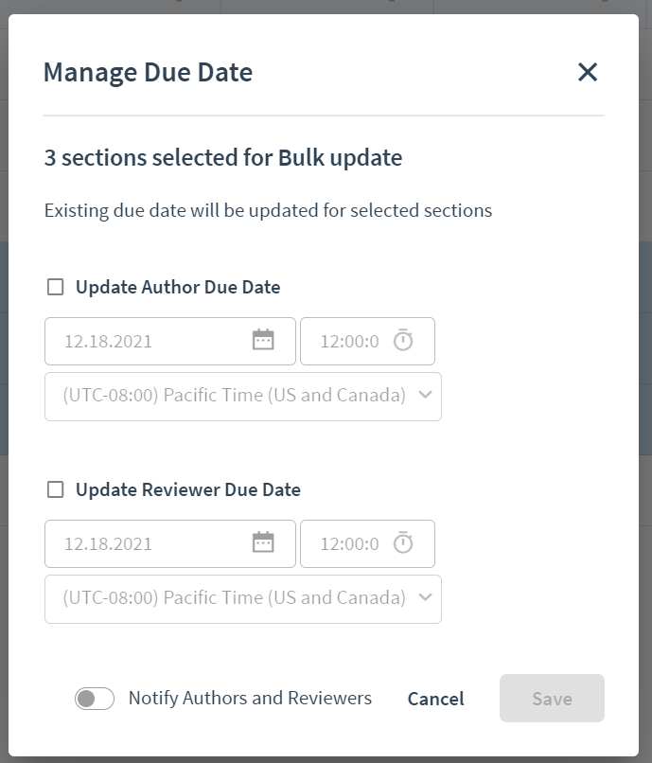Click the author due time field 12:00:0
The height and width of the screenshot is (763, 652).
tap(367, 341)
